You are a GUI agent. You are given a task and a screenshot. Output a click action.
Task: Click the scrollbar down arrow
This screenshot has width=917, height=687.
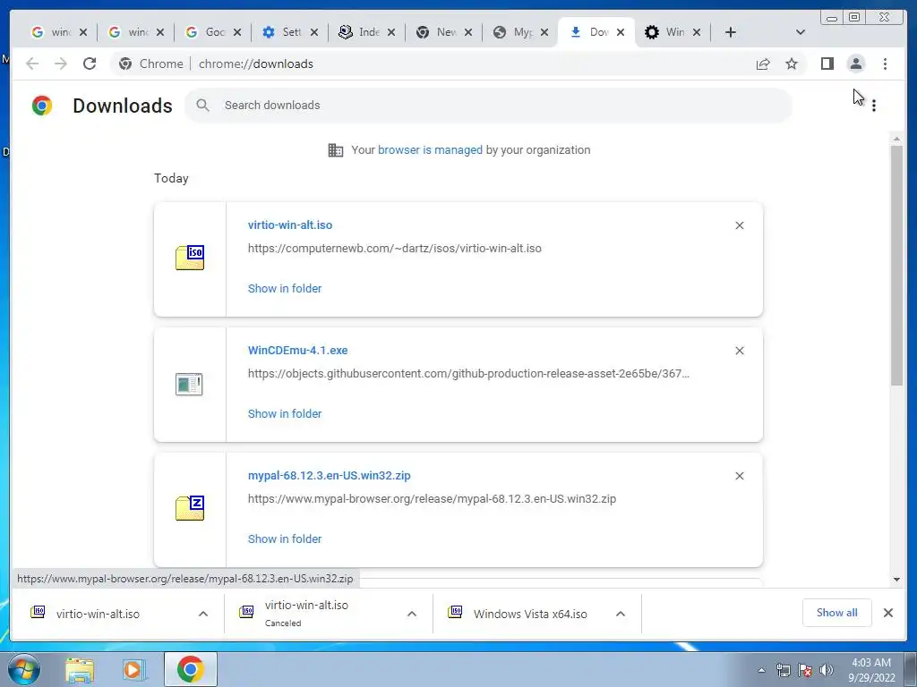896,580
